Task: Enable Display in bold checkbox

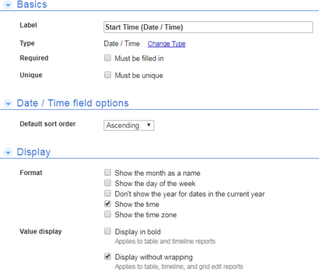Action: pyautogui.click(x=107, y=231)
